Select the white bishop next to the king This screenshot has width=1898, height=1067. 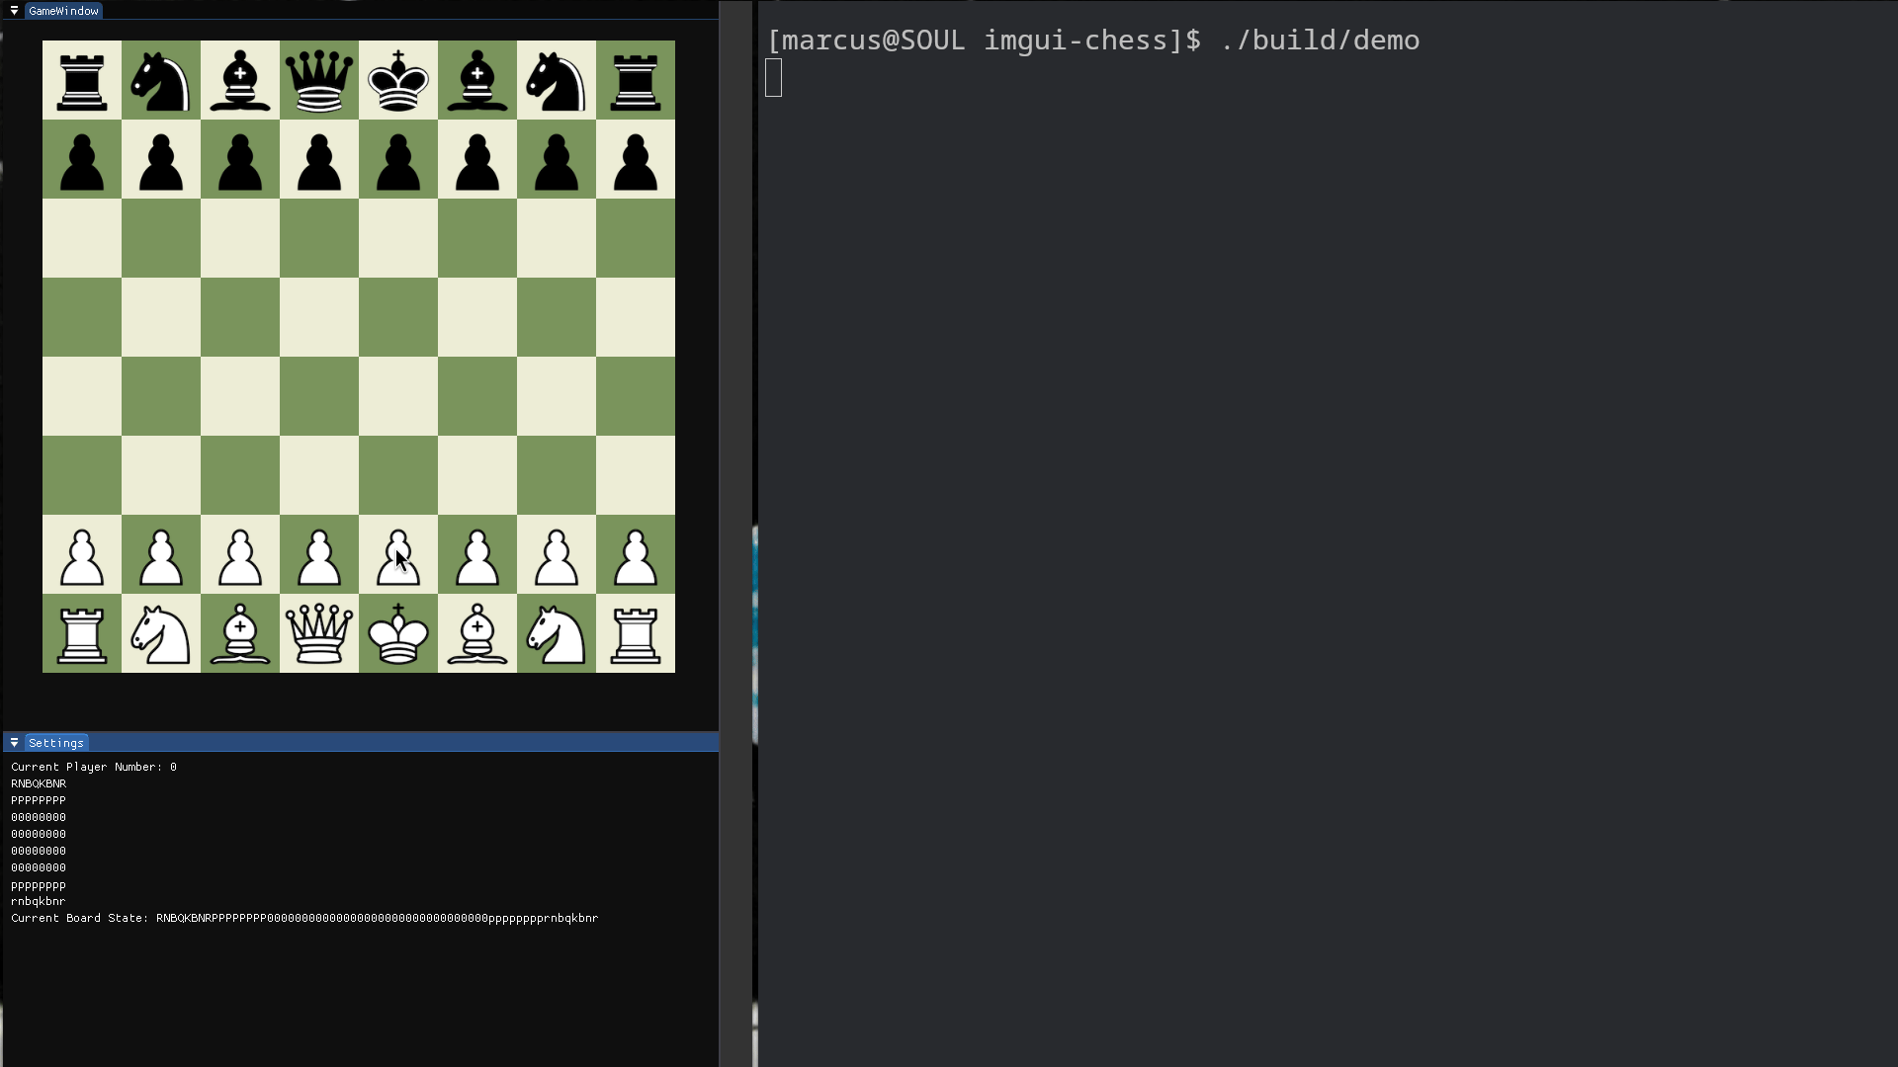click(477, 633)
